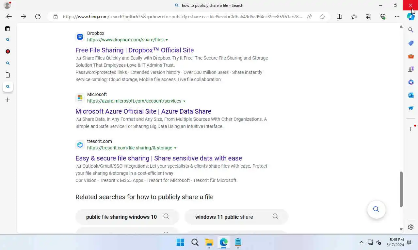Add this page to favorites star
The width and height of the screenshot is (418, 250).
coord(322,17)
